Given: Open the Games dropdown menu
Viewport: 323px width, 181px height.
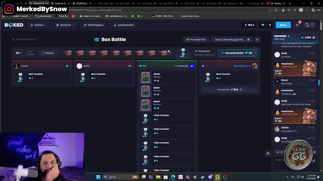Looking at the screenshot, I should 38,25.
